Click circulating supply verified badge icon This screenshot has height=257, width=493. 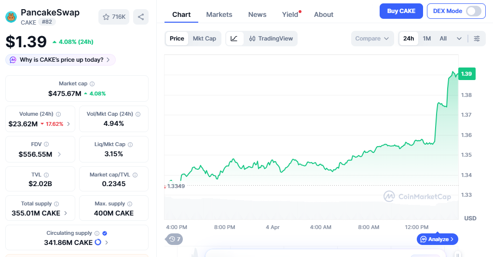pos(105,233)
